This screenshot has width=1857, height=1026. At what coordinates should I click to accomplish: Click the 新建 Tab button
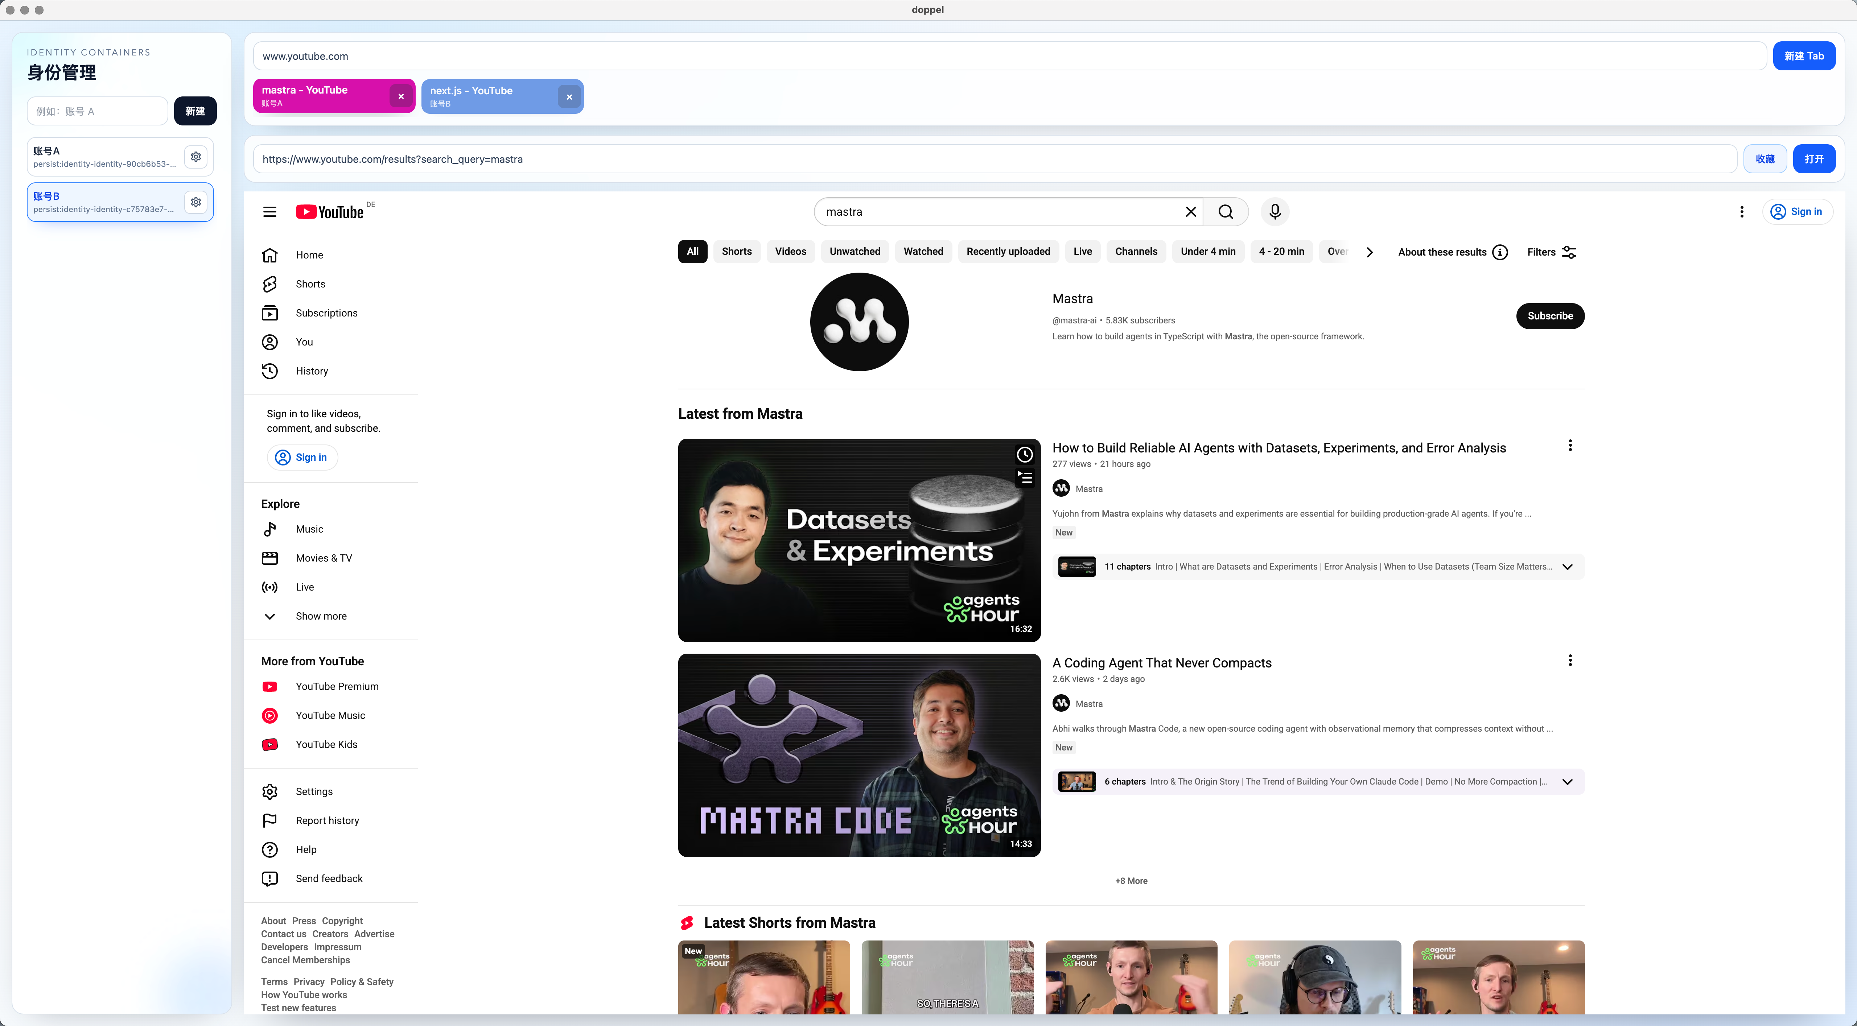(x=1804, y=56)
